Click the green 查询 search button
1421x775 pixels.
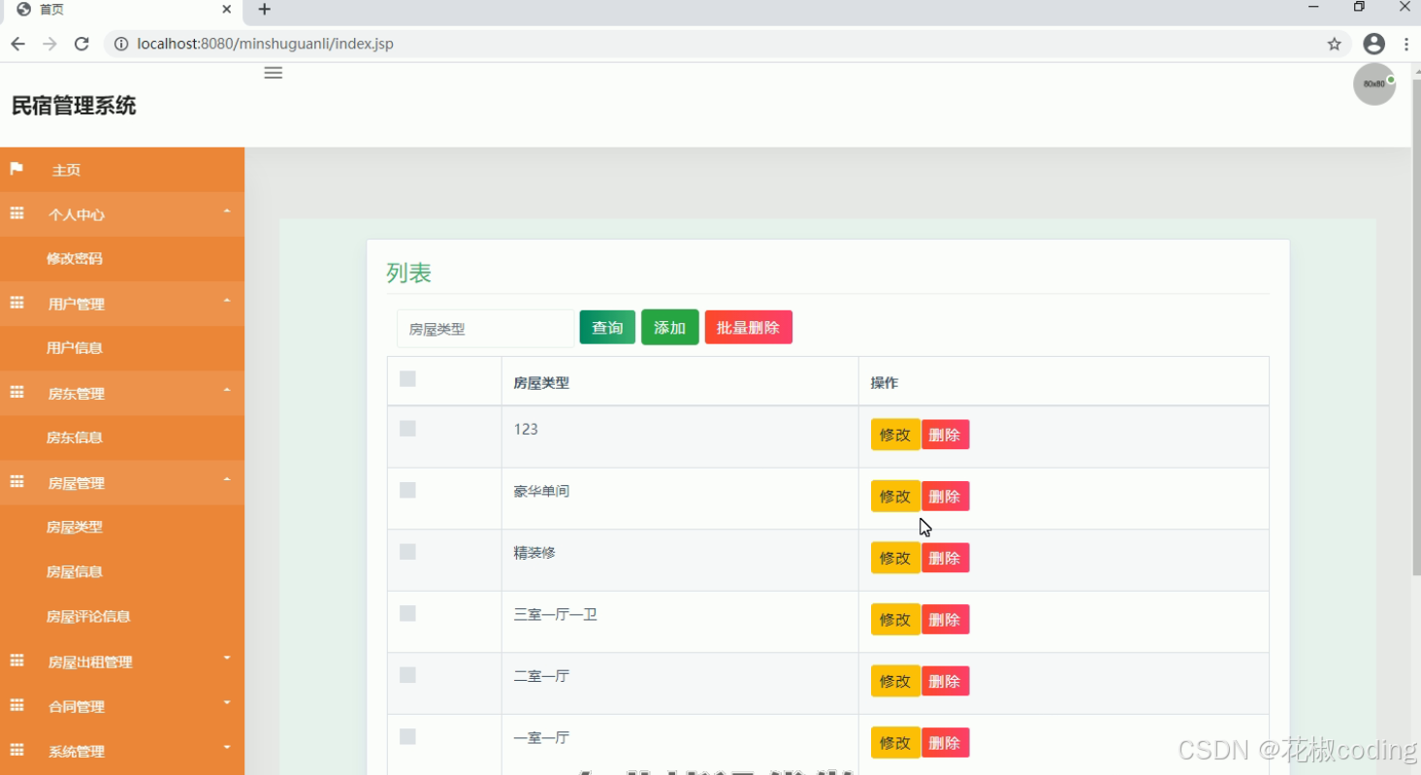pos(607,328)
